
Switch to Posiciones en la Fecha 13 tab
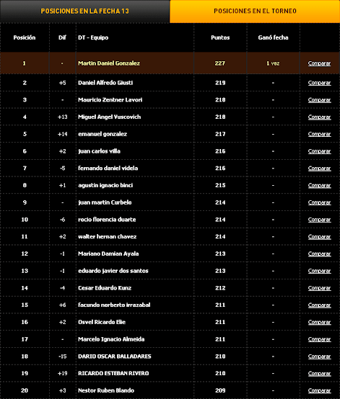coord(84,12)
